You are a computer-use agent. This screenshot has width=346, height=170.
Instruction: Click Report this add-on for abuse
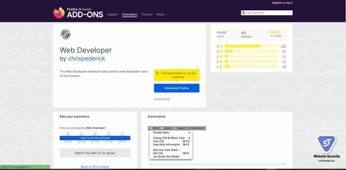[x=95, y=153]
